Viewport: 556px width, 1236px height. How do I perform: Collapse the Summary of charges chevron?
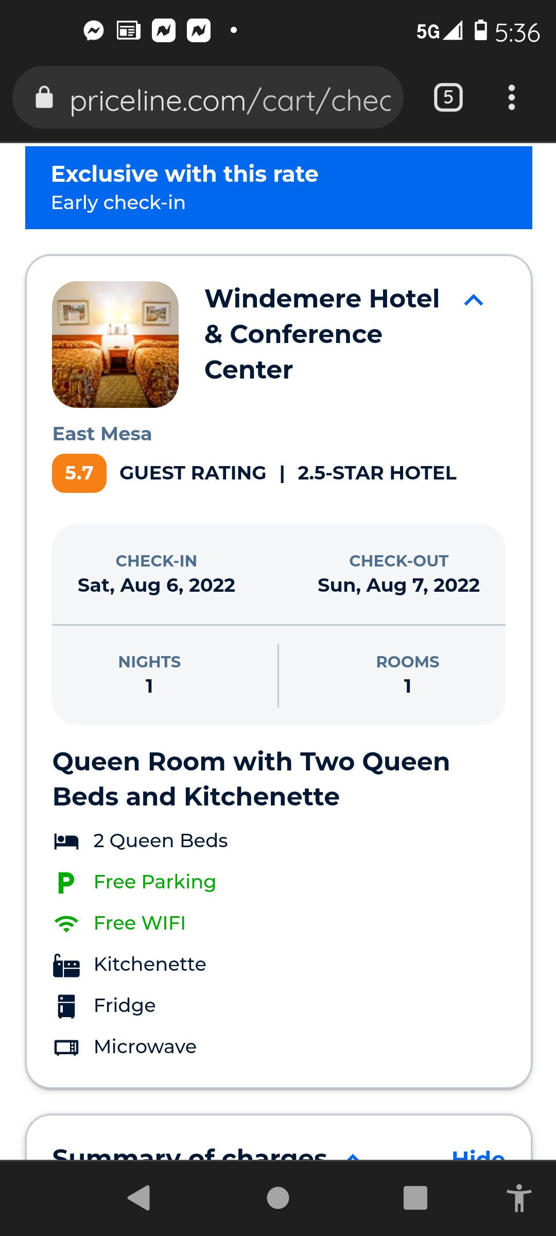click(x=353, y=1155)
